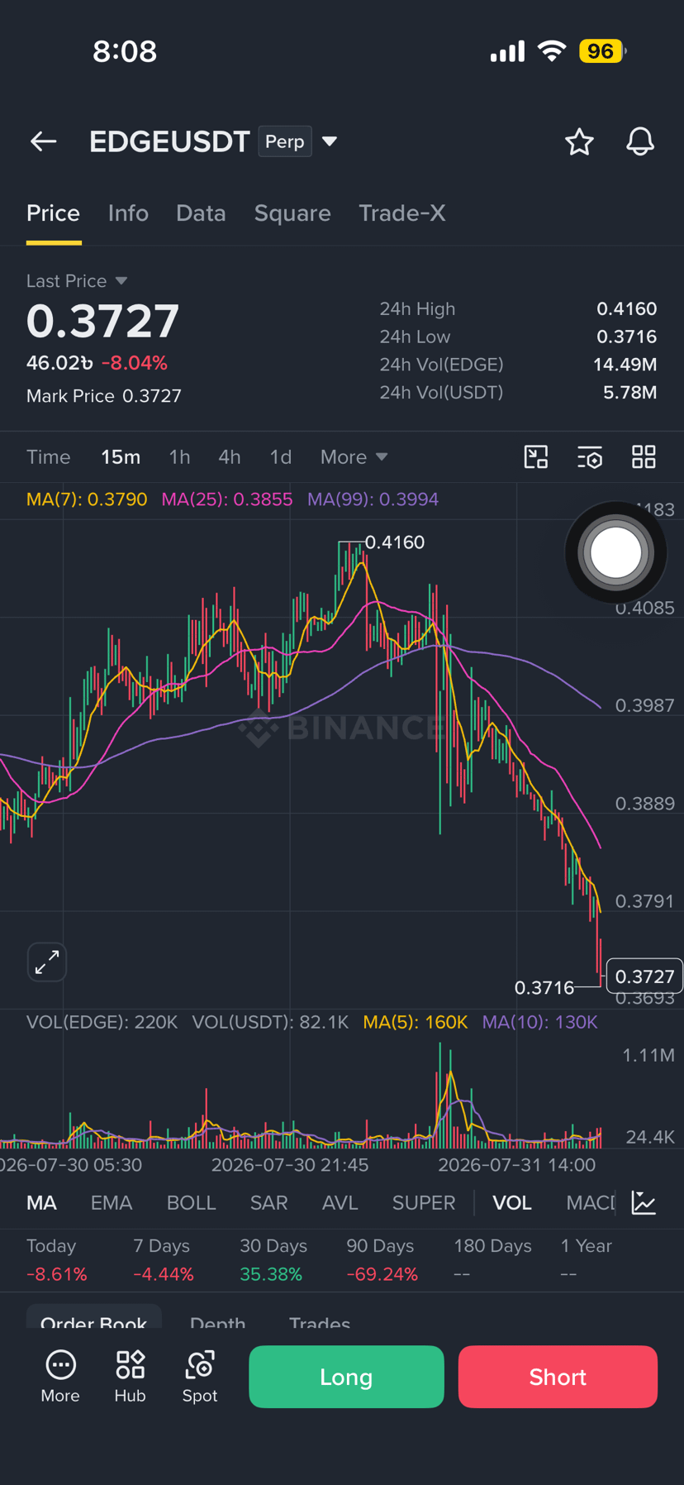Tap the MA(99): 0.3994 legend

tap(373, 499)
